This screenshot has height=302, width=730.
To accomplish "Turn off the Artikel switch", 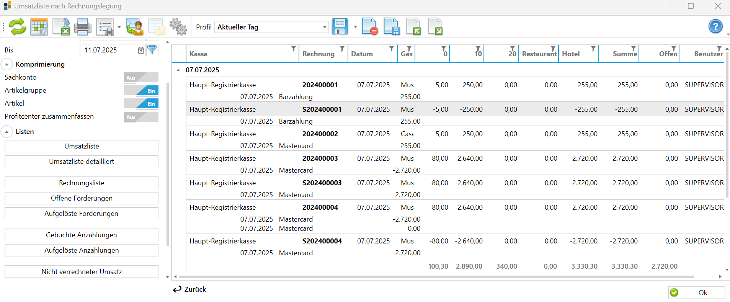I will tap(141, 104).
